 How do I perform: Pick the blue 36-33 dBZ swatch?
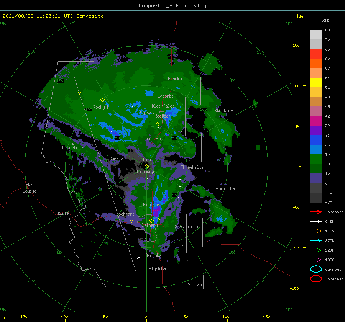316,140
